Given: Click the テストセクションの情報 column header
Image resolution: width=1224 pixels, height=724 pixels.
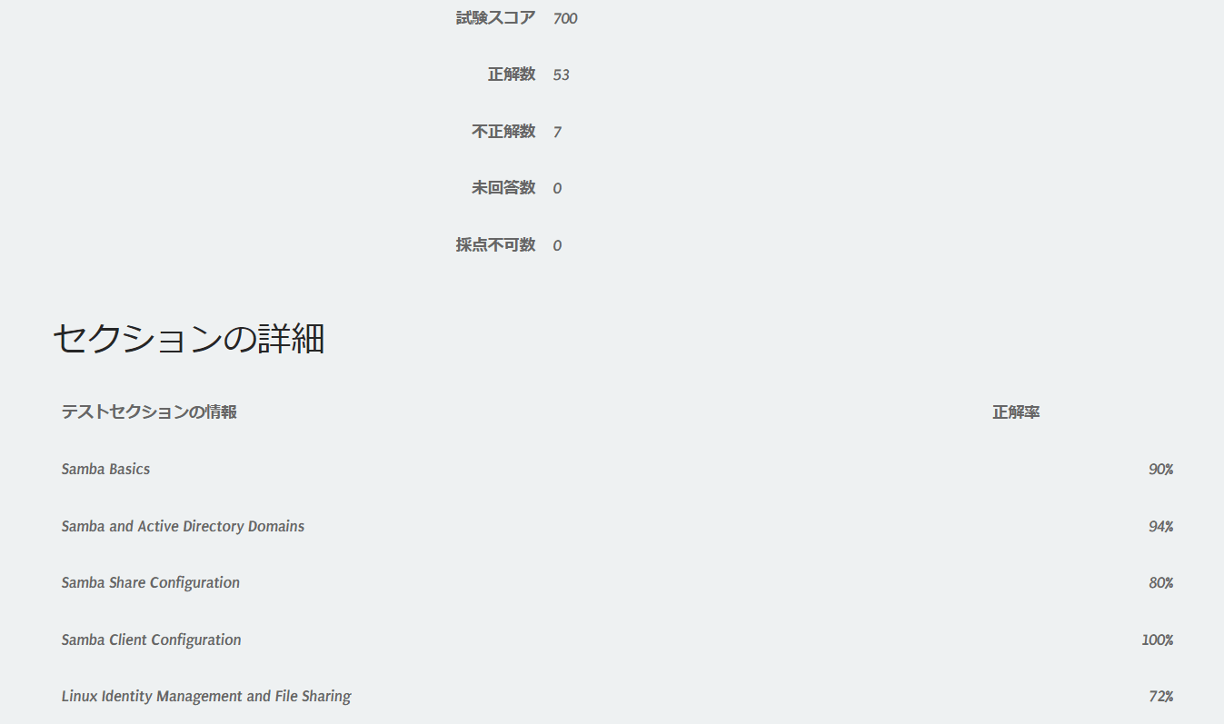Looking at the screenshot, I should coord(149,412).
